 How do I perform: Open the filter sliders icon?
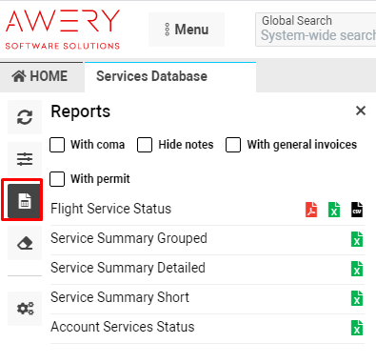click(x=25, y=159)
